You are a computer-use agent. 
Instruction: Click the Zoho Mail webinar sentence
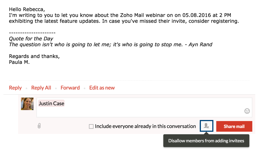121,15
